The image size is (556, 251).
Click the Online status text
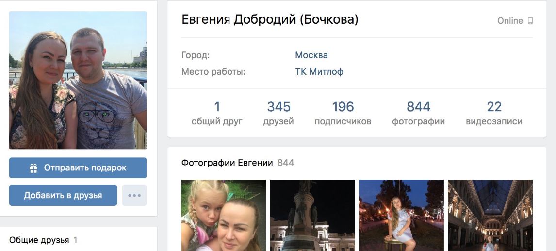[510, 20]
